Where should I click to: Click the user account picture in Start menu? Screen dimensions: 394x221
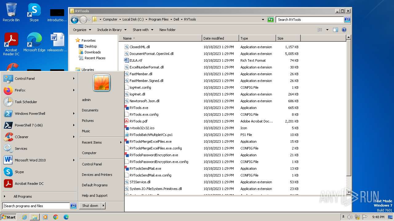102,83
